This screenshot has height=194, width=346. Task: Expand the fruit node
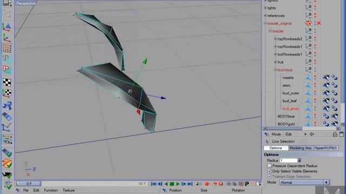(275, 62)
